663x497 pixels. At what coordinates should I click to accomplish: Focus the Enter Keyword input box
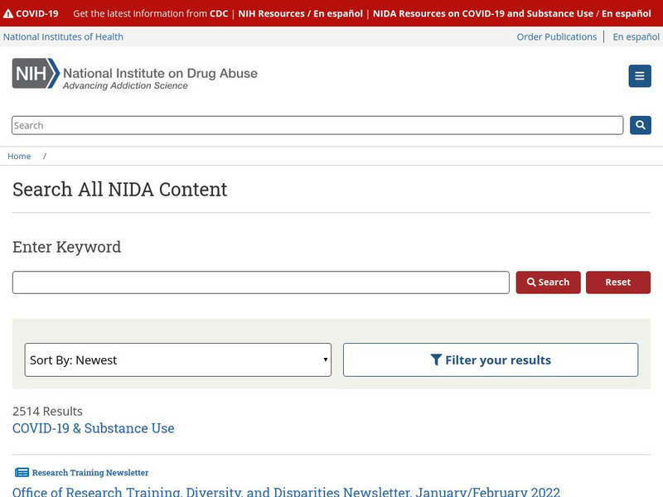point(261,282)
